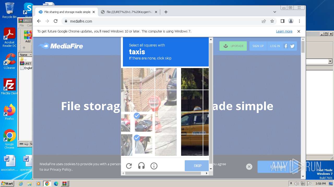Open Google Chrome desktop shortcut
This screenshot has height=187, width=334.
pyautogui.click(x=9, y=139)
